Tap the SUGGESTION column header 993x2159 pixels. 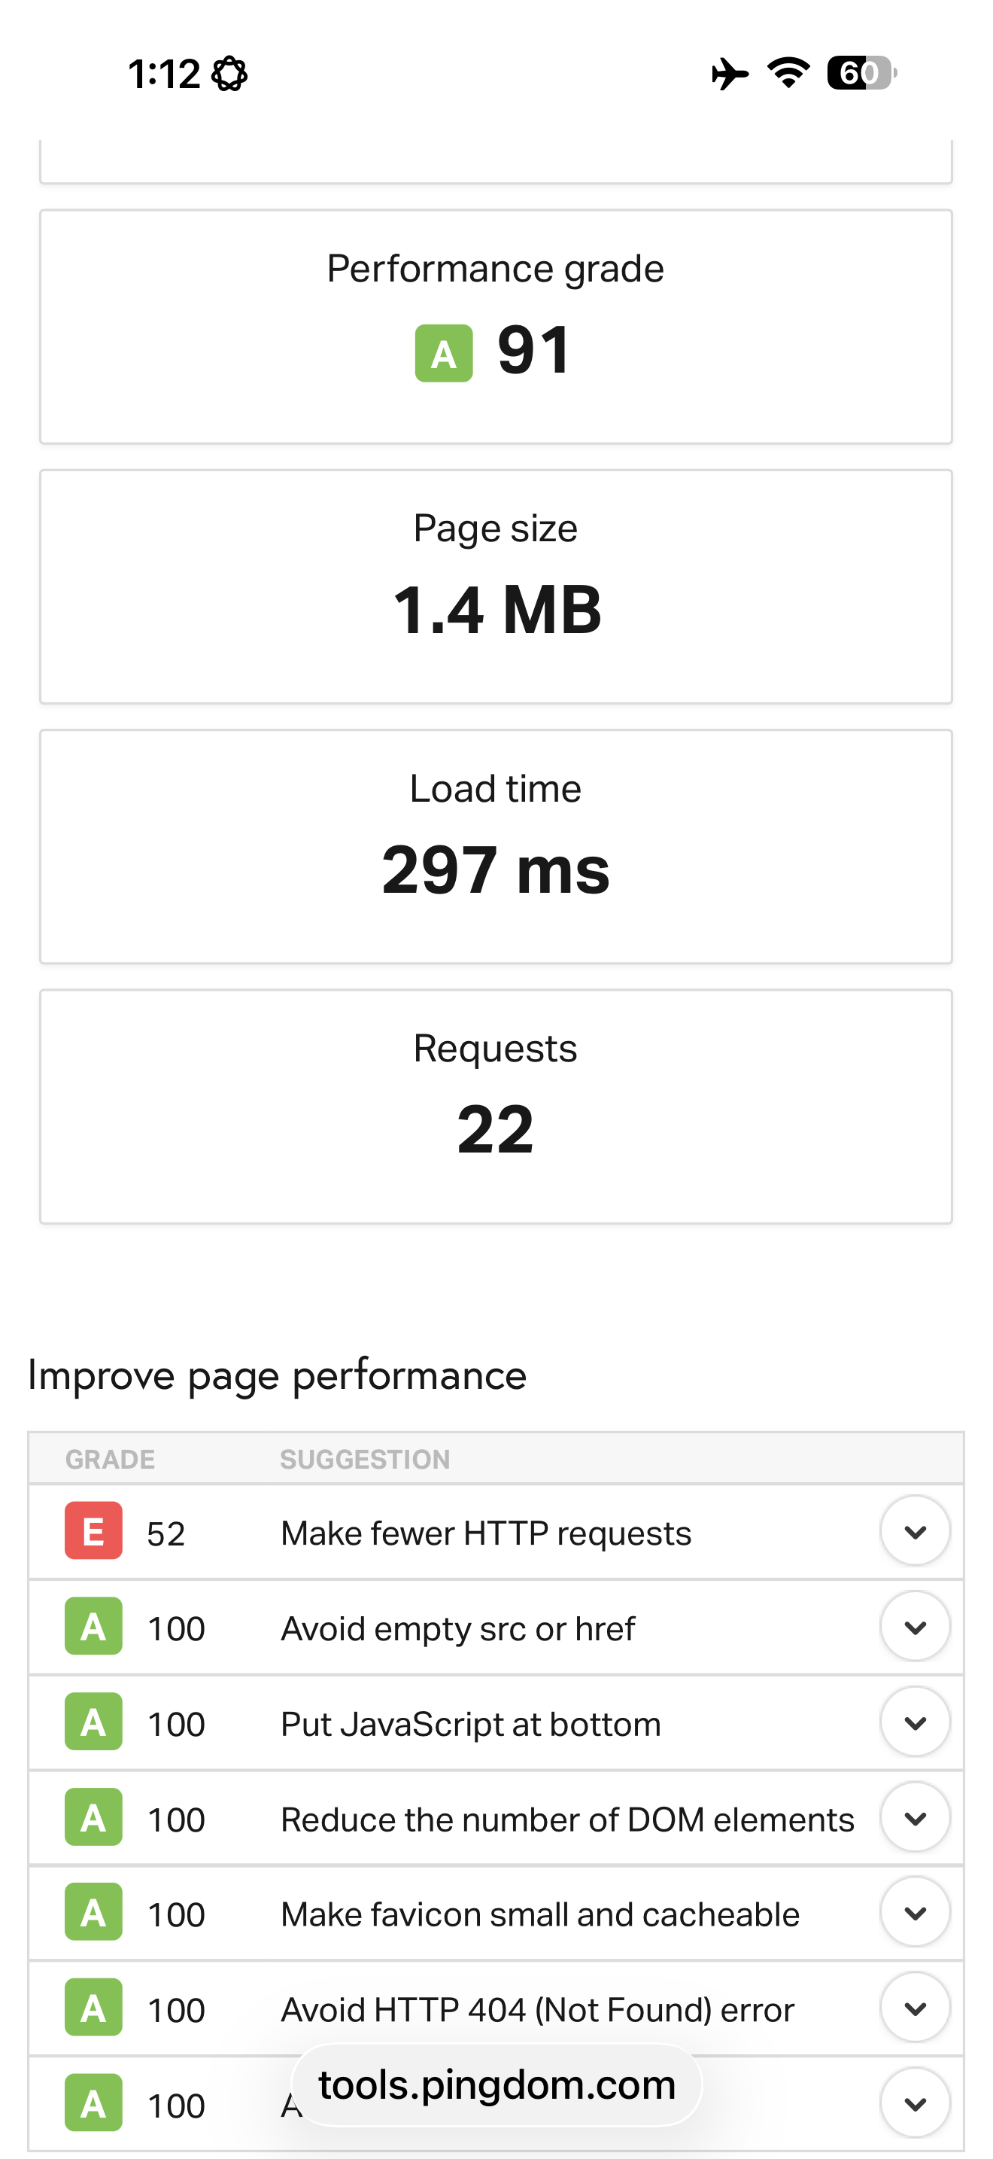(x=364, y=1459)
